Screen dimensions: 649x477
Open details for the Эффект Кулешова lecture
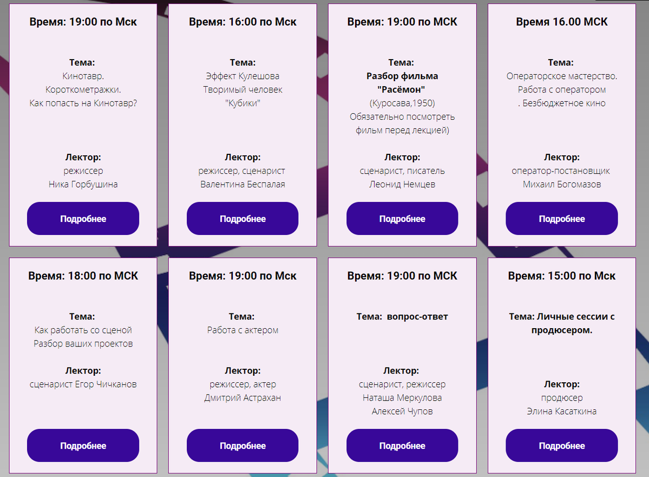(242, 219)
